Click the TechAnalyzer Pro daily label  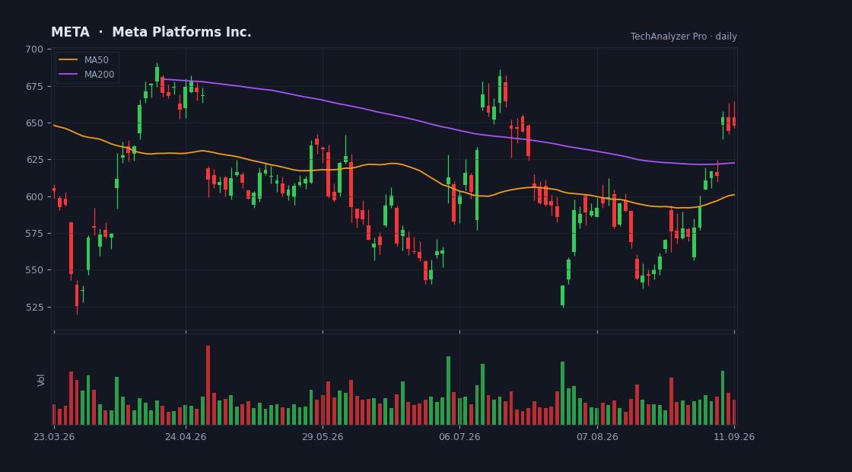684,37
